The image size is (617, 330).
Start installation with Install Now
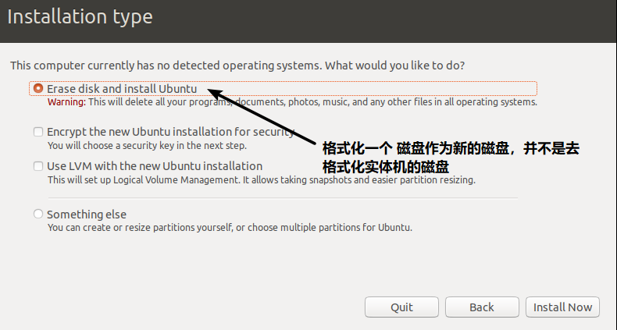(x=562, y=307)
